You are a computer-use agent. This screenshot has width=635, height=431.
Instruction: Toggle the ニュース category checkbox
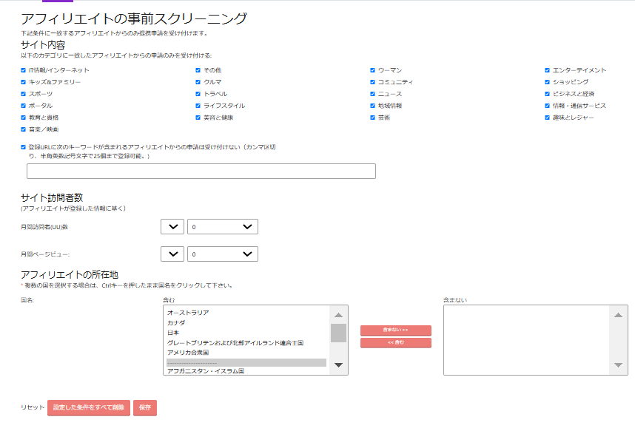[x=373, y=94]
